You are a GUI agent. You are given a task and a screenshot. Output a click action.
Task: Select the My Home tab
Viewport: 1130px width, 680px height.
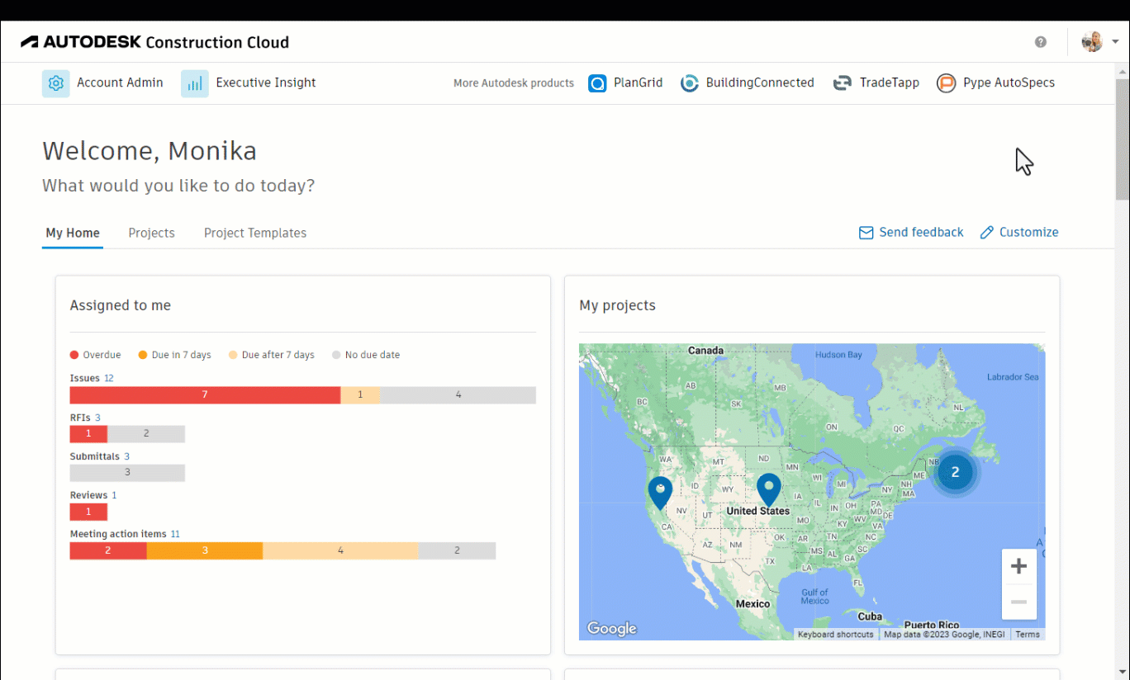73,233
